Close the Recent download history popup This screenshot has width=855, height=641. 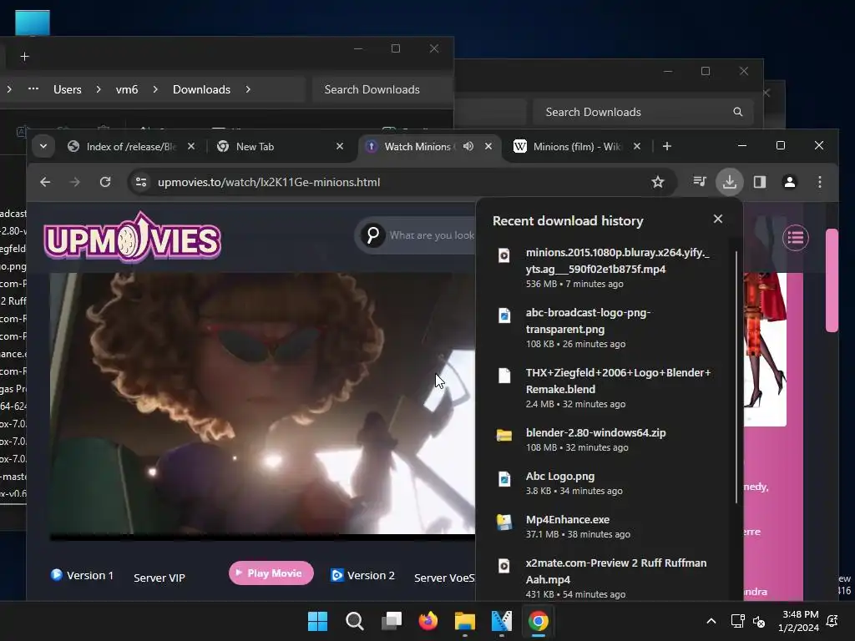[x=717, y=219]
